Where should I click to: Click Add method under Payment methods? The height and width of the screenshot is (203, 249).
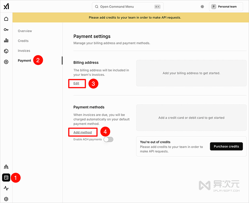coord(82,132)
